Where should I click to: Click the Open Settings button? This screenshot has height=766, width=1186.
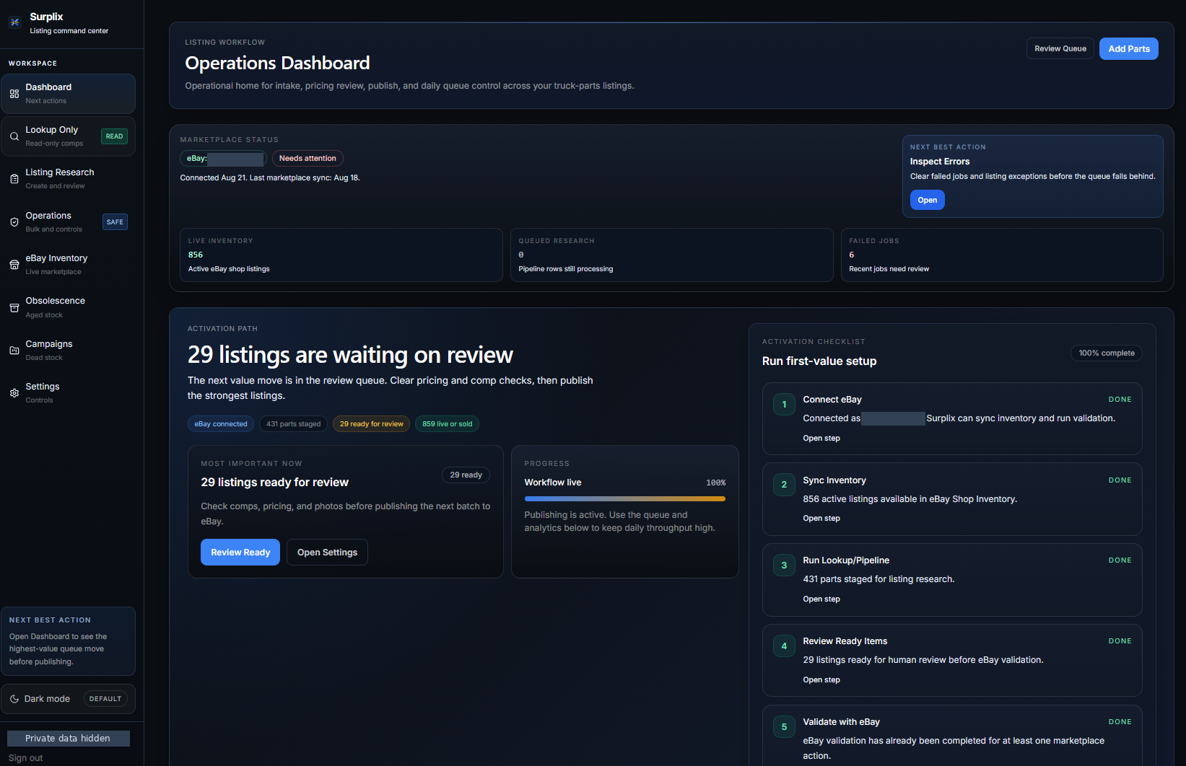[x=327, y=553]
